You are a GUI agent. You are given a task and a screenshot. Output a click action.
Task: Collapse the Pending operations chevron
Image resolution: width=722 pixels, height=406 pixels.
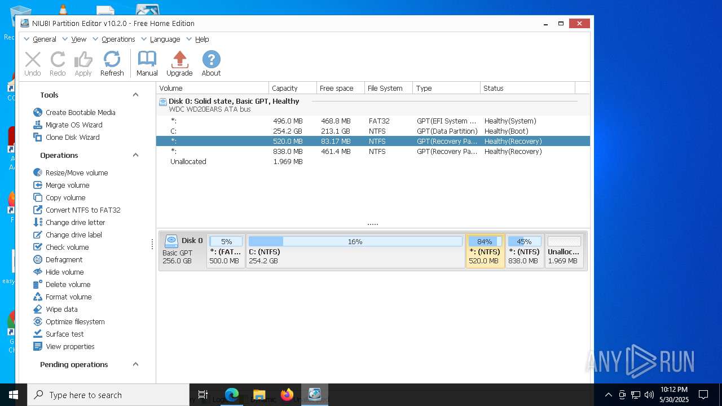point(135,364)
